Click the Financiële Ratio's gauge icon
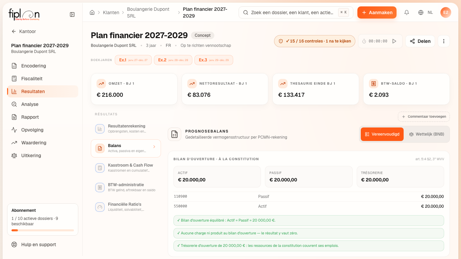Viewport: 461px width, 259px height. pyautogui.click(x=100, y=207)
